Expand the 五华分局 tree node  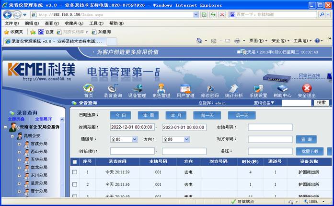(x=19, y=160)
